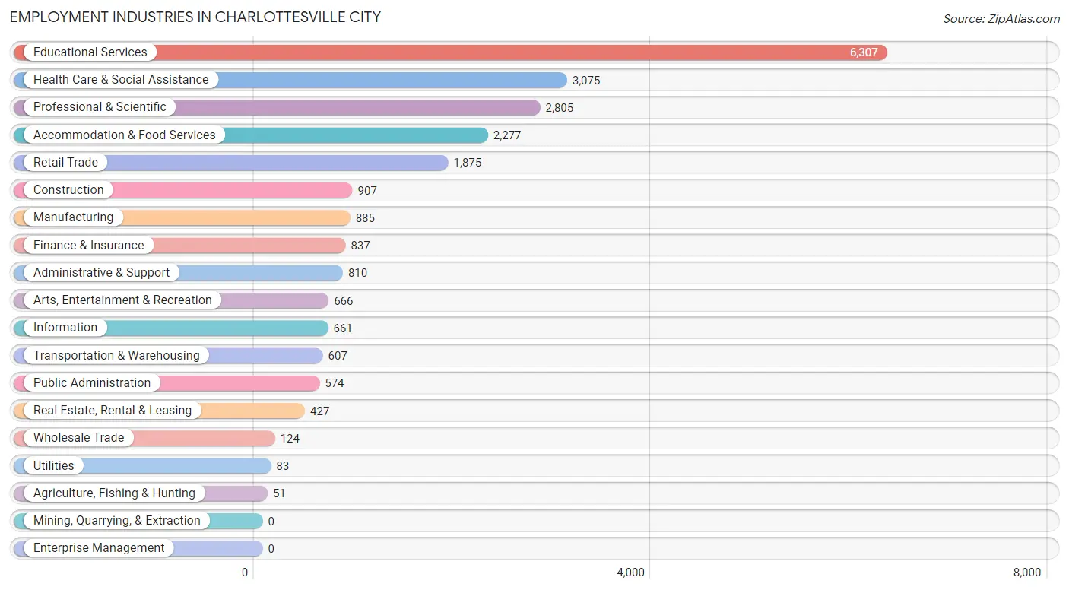Click the 427 Real Estate value
Viewport: 1069px width, 590px height.
(320, 411)
